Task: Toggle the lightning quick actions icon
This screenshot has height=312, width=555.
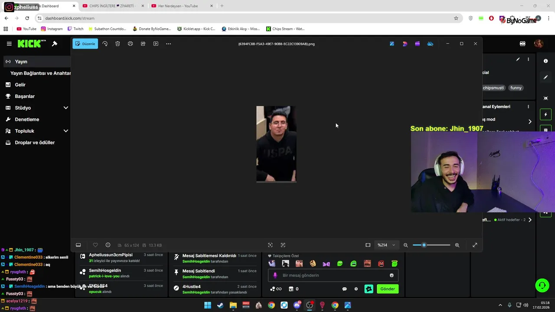Action: pyautogui.click(x=545, y=115)
